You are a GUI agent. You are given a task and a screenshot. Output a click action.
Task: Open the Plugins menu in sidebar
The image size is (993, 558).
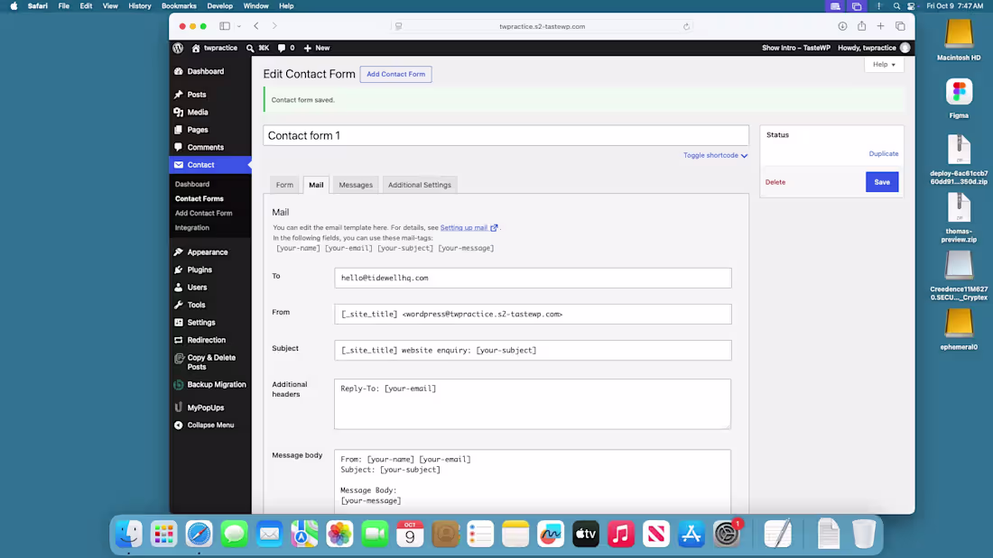tap(200, 270)
